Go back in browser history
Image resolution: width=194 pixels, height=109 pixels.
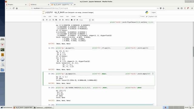tap(7, 8)
